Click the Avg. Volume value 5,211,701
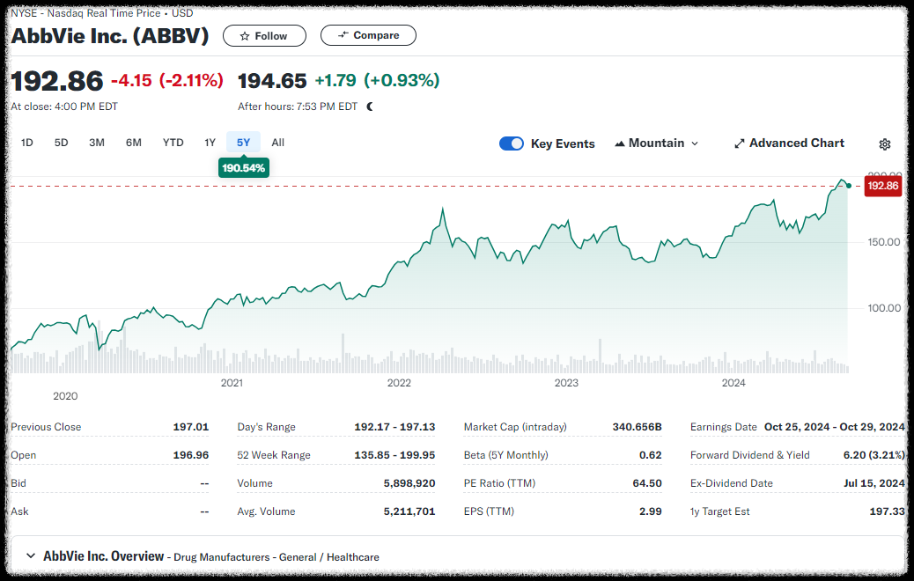This screenshot has height=581, width=914. 409,511
